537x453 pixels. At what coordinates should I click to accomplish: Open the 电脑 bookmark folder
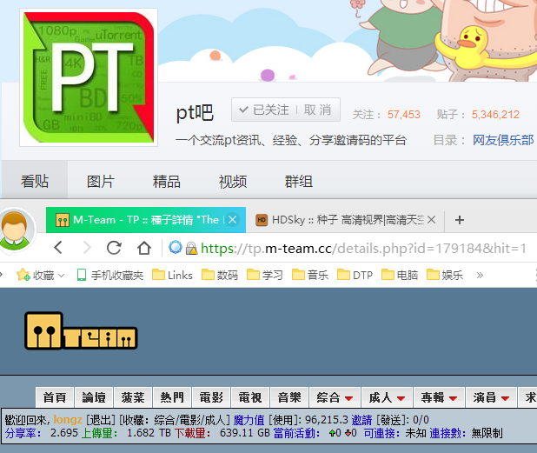pos(400,275)
